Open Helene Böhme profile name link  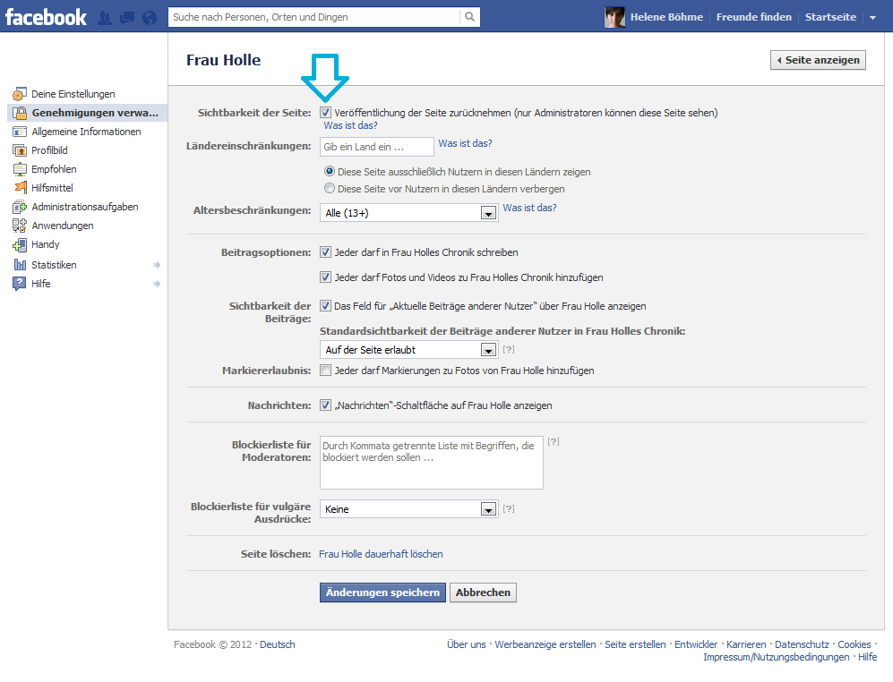point(666,17)
